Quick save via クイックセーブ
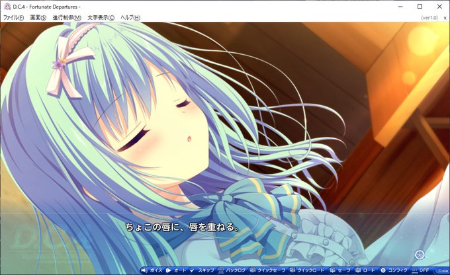The width and height of the screenshot is (450, 275). click(x=267, y=270)
